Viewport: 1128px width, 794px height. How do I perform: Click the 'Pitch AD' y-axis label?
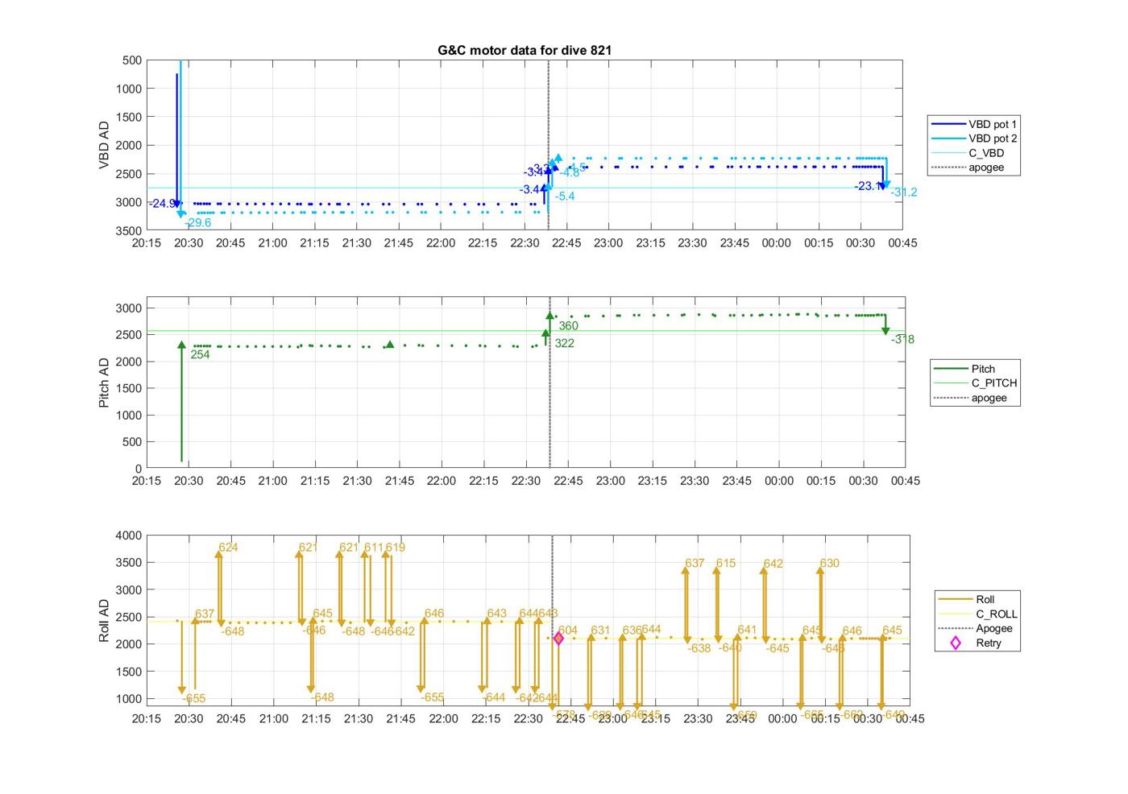click(104, 383)
